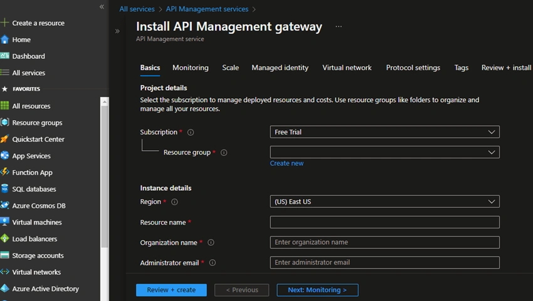Click the Virtual networks icon

[x=4, y=272]
